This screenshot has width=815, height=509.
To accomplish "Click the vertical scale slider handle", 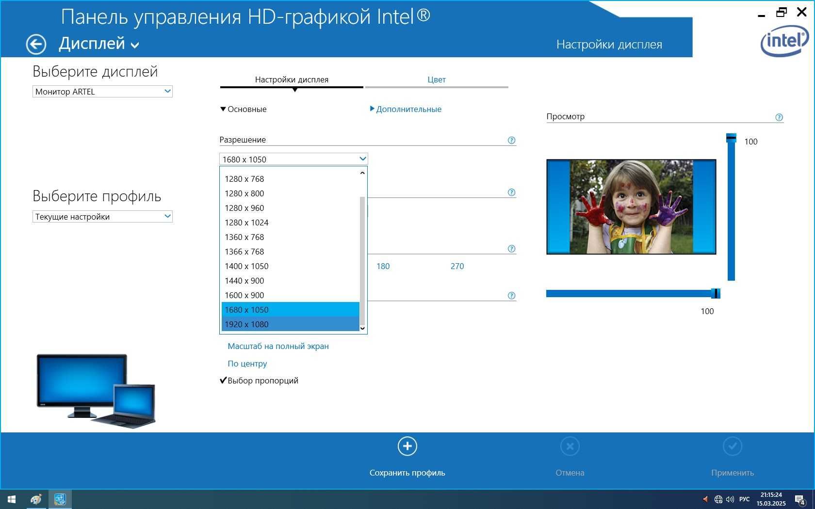I will [x=731, y=138].
